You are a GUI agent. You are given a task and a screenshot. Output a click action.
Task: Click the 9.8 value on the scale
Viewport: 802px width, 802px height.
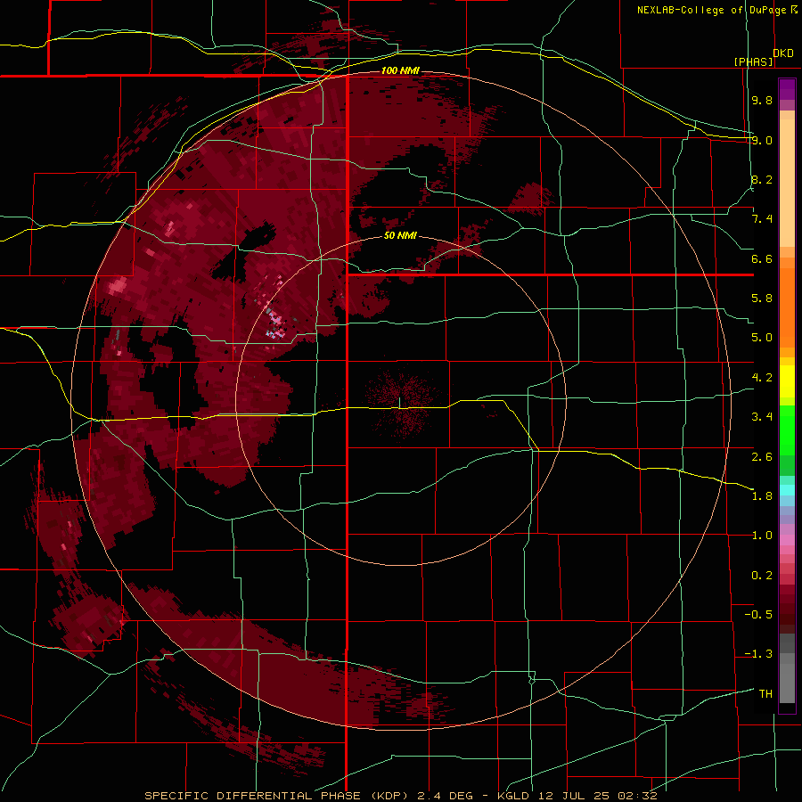762,101
